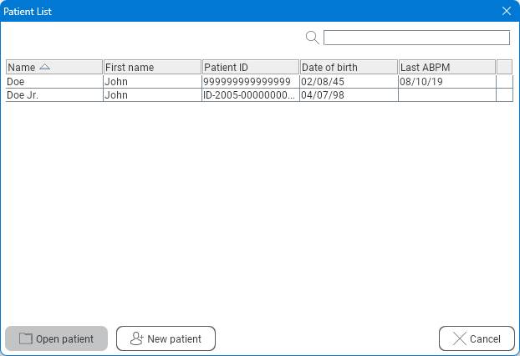
Task: Sort by the Last ABPM column header
Action: click(x=447, y=67)
